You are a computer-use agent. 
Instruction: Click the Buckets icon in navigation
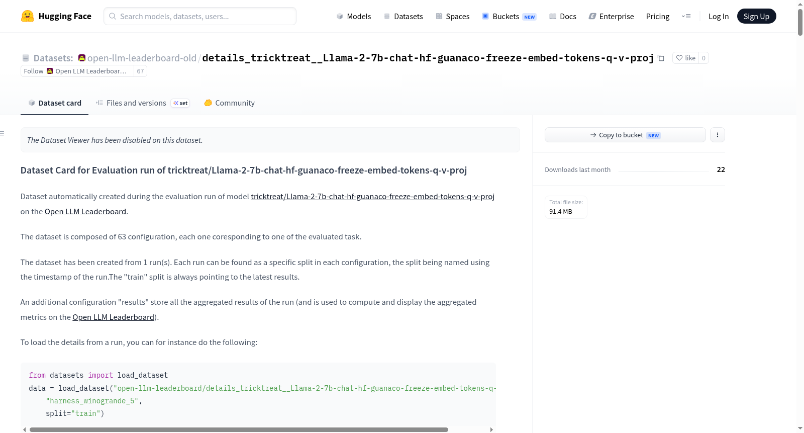pyautogui.click(x=485, y=17)
